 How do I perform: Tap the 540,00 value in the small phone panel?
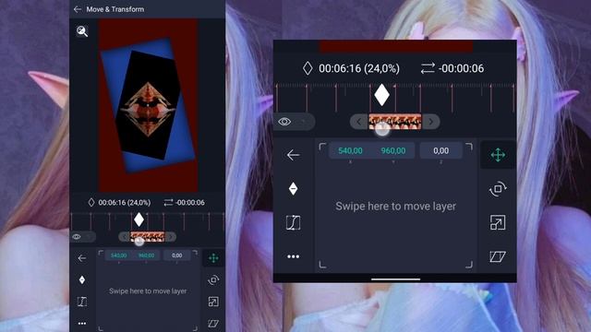click(x=118, y=255)
